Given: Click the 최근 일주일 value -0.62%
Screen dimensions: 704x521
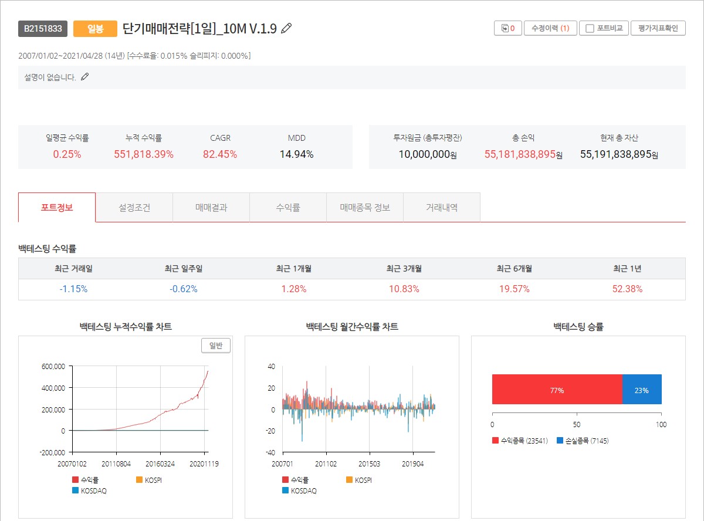Looking at the screenshot, I should (184, 289).
